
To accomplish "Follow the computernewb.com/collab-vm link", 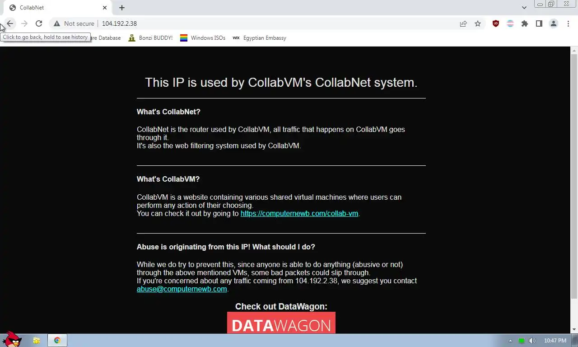I will coord(299,213).
